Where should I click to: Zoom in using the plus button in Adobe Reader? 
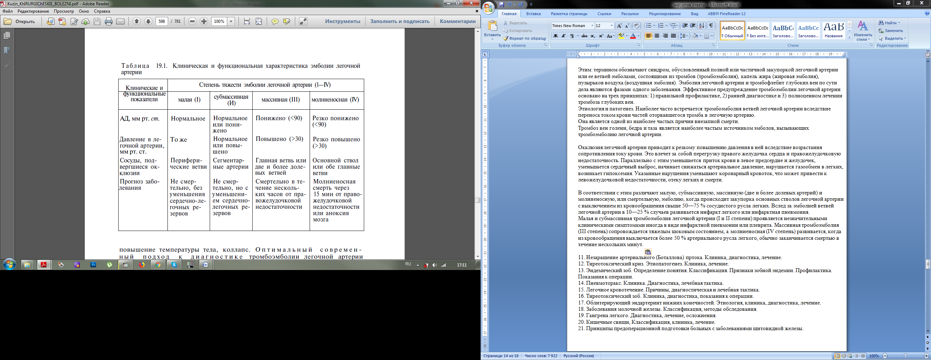(204, 21)
